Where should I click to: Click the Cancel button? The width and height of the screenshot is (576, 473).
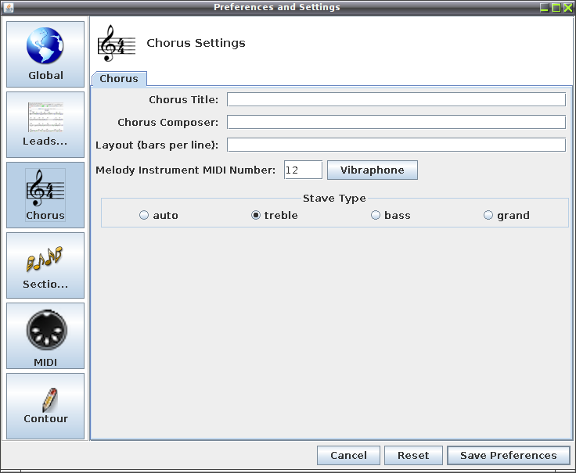coord(348,455)
